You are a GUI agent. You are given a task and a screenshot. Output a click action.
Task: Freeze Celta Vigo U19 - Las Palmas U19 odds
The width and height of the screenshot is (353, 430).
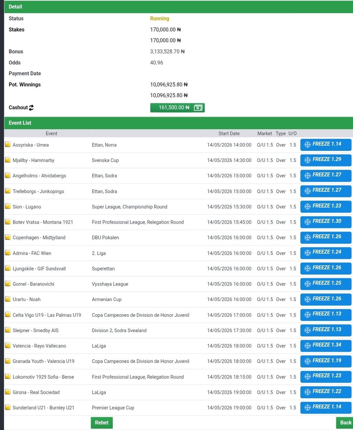point(326,315)
